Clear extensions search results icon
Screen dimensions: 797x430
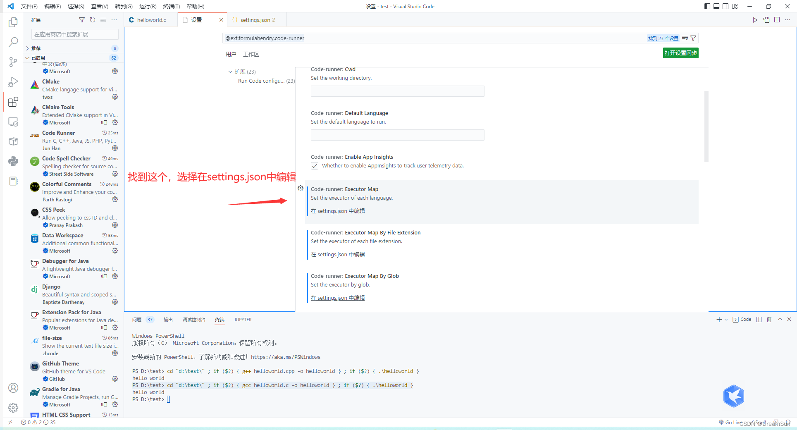point(103,20)
